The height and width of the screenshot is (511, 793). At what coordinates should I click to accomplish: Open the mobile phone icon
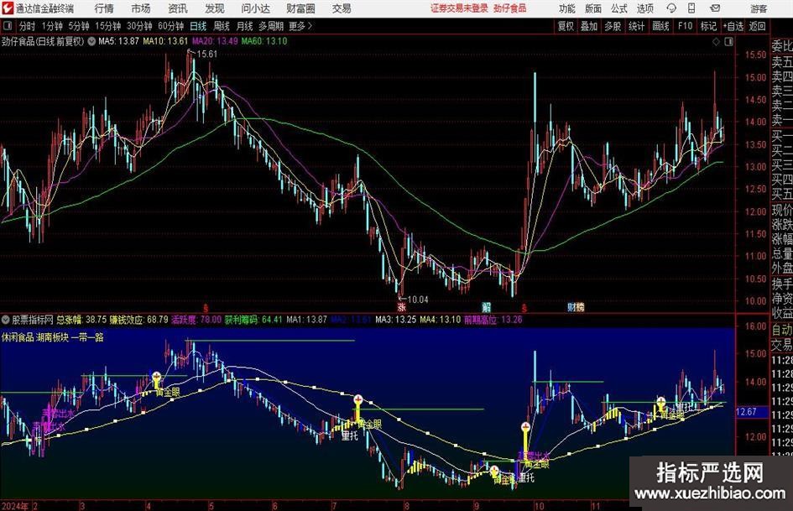pyautogui.click(x=691, y=8)
